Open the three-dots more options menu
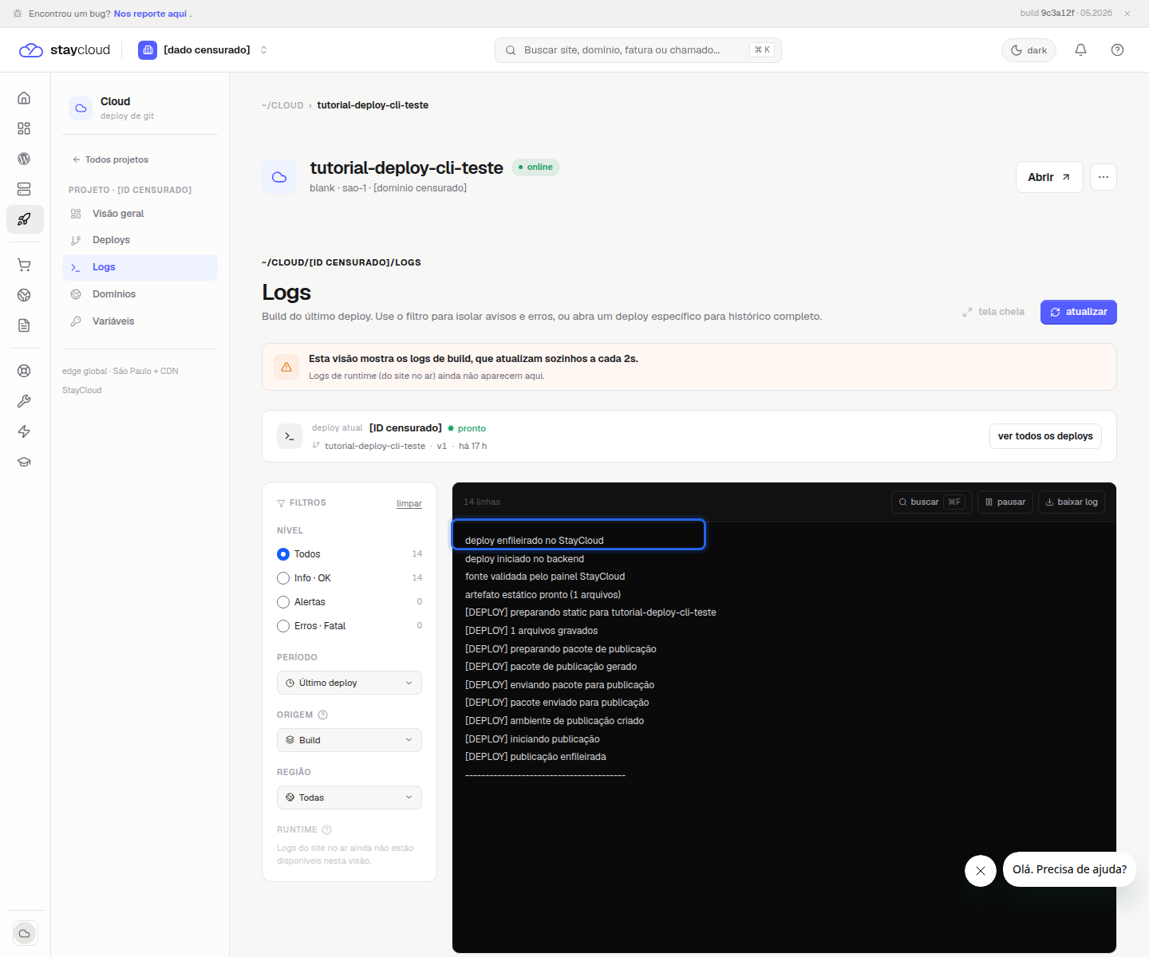 pyautogui.click(x=1104, y=177)
